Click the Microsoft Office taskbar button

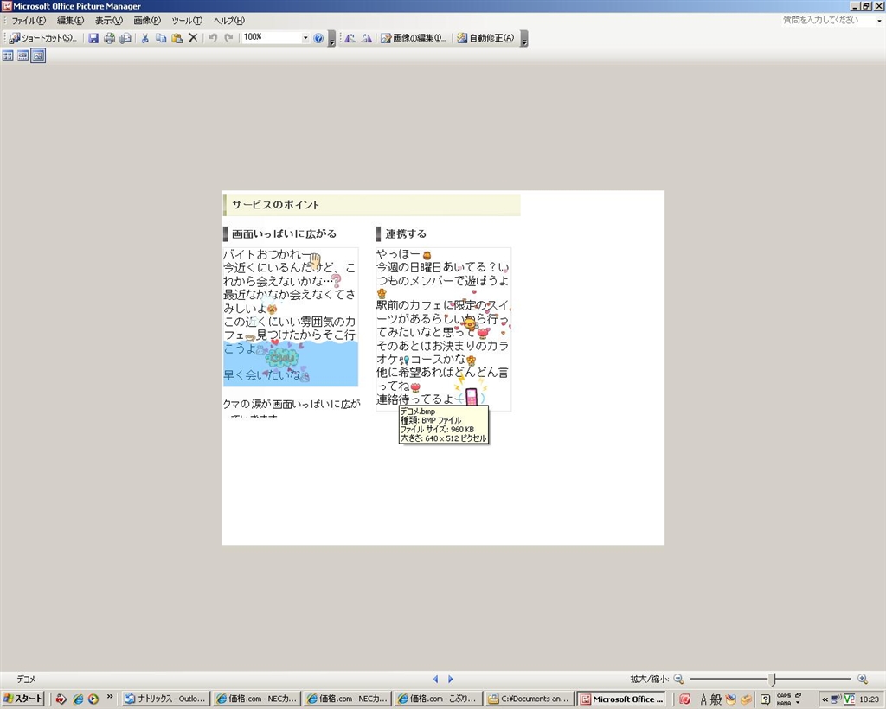[621, 699]
